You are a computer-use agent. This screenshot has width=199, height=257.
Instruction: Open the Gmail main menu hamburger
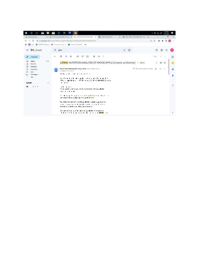click(27, 50)
